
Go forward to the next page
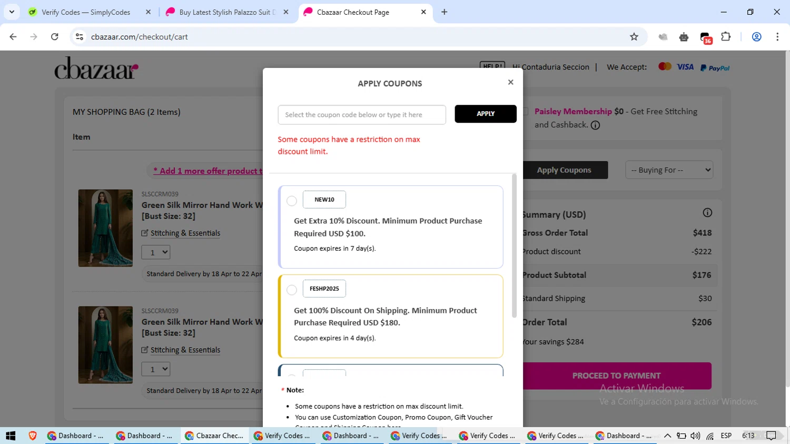click(34, 37)
